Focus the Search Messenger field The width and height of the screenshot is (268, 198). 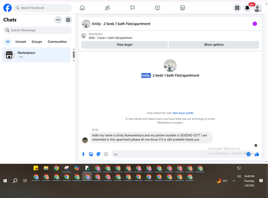point(38,30)
